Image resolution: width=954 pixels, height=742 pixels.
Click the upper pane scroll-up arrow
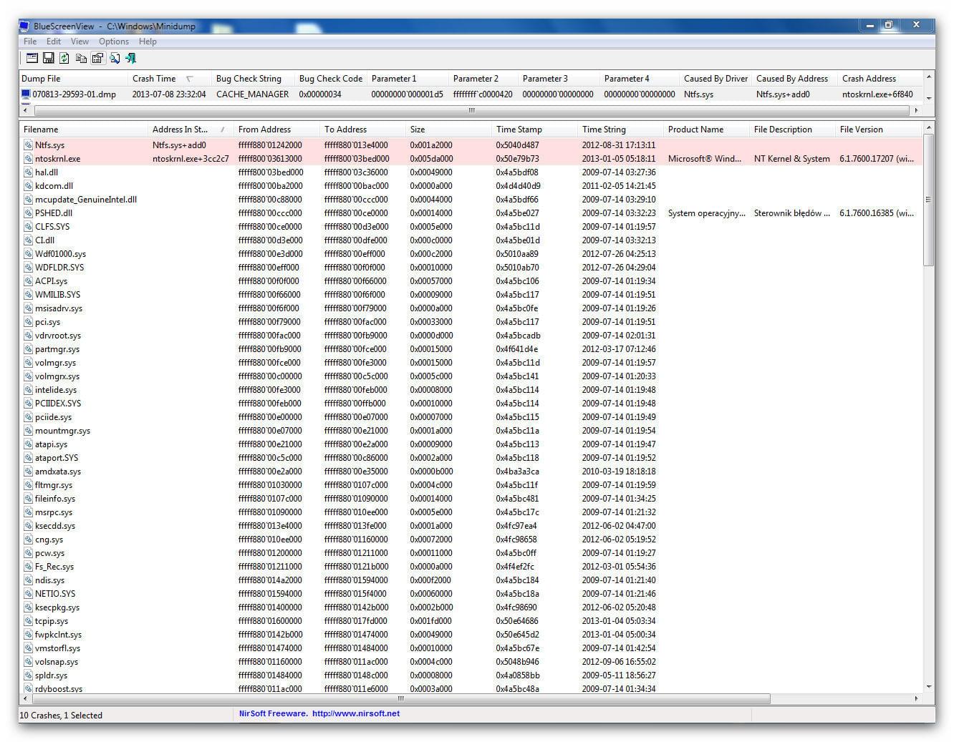929,77
